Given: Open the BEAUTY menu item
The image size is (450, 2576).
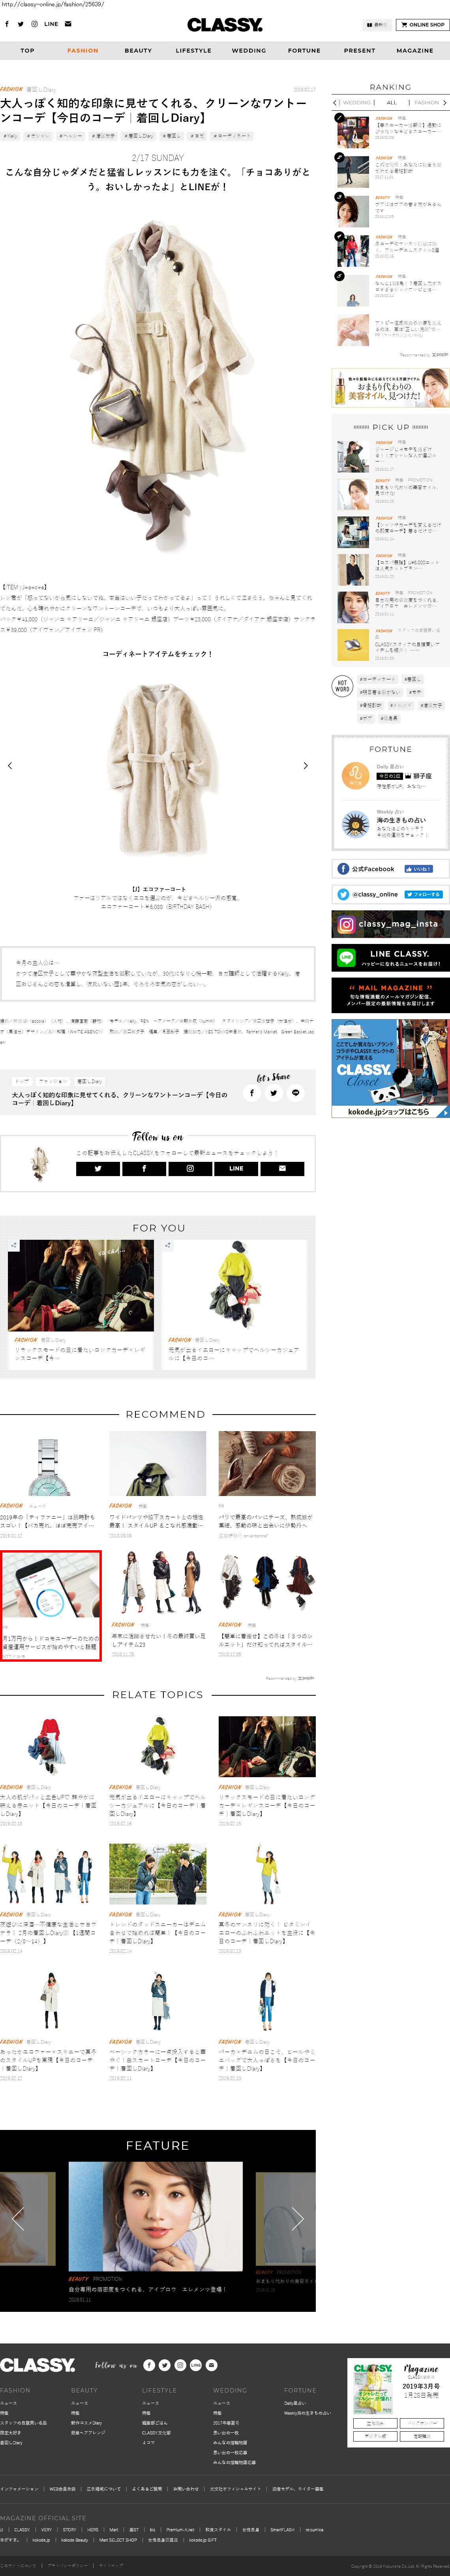Looking at the screenshot, I should coord(138,50).
